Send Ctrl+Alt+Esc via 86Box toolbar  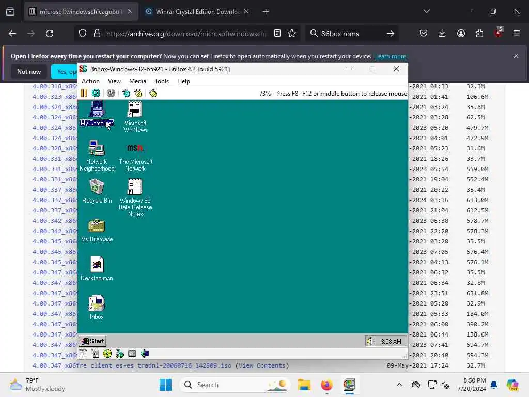pyautogui.click(x=138, y=93)
